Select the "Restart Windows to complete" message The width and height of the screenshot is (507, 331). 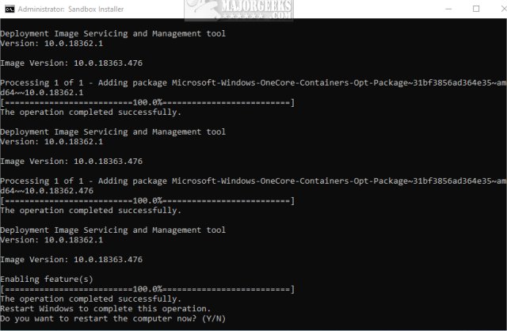pyautogui.click(x=105, y=309)
